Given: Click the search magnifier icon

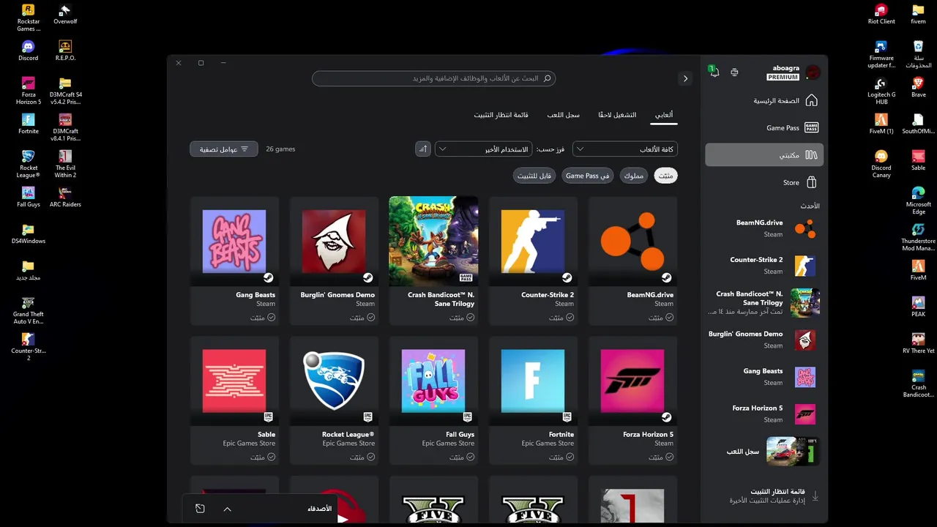Looking at the screenshot, I should point(547,78).
